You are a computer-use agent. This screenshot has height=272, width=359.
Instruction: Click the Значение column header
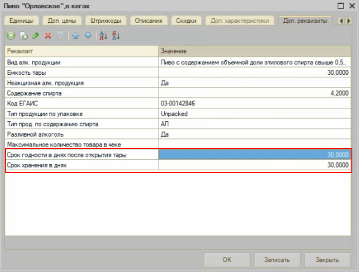[255, 51]
